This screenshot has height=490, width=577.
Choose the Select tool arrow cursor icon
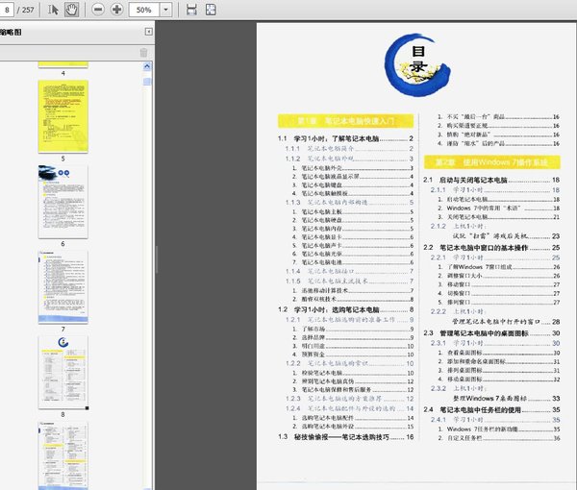pyautogui.click(x=53, y=10)
